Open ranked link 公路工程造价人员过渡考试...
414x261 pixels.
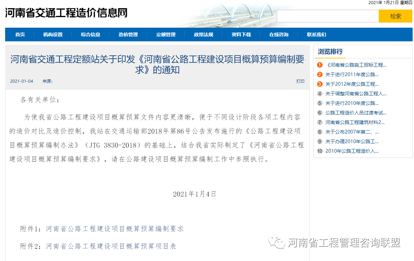coord(356,113)
